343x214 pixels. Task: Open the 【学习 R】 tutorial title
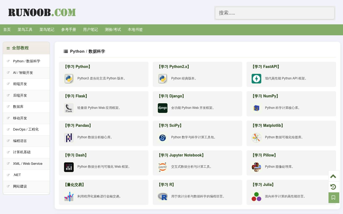166,185
